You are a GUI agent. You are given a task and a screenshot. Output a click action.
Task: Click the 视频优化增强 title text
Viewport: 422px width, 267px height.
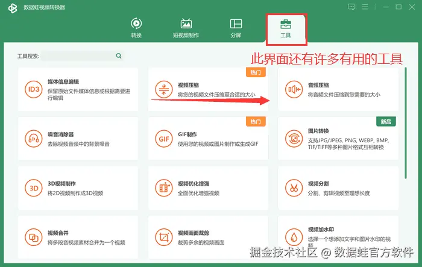pyautogui.click(x=194, y=184)
